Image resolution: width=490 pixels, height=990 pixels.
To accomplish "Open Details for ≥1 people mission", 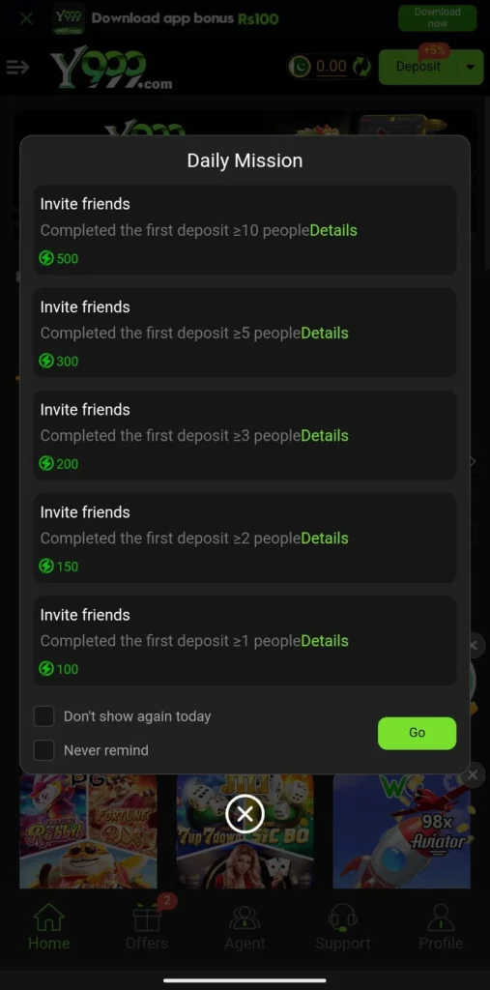I will (325, 641).
